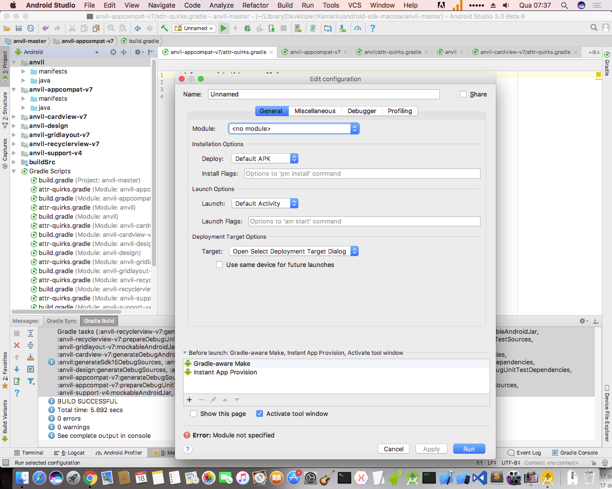
Task: Open the Gradle Console tool window
Action: coord(575,453)
